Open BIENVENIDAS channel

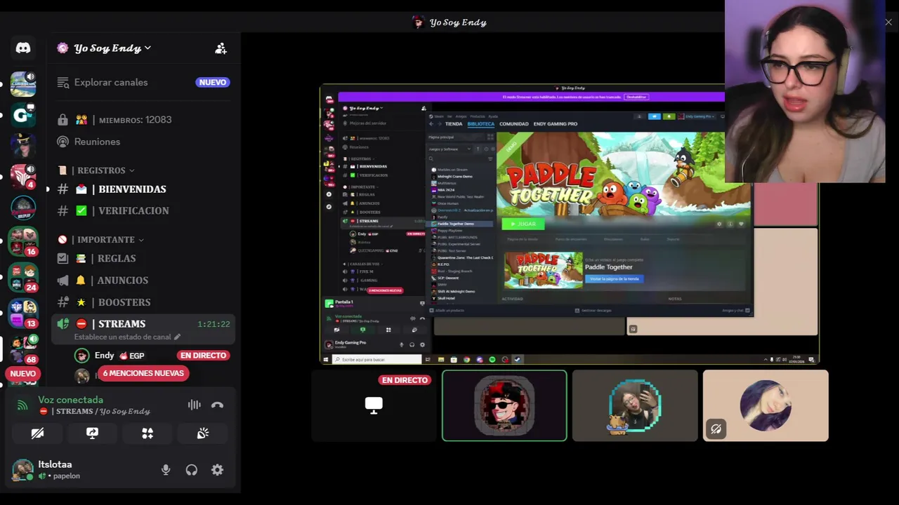click(x=144, y=189)
